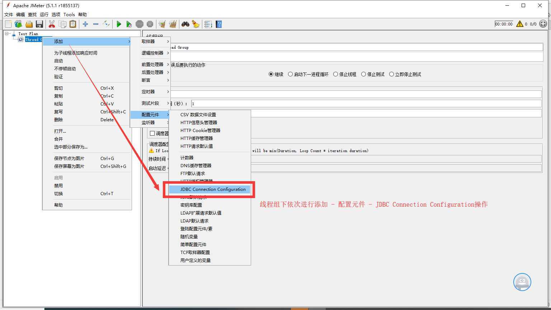
Task: Click the 00:00:00 elapsed timer display
Action: [x=504, y=24]
